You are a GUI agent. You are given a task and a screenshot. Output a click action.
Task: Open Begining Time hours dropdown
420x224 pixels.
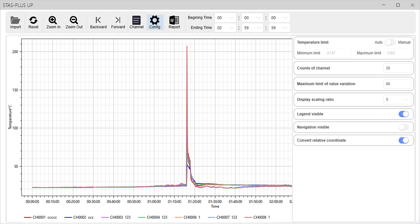[x=225, y=18]
